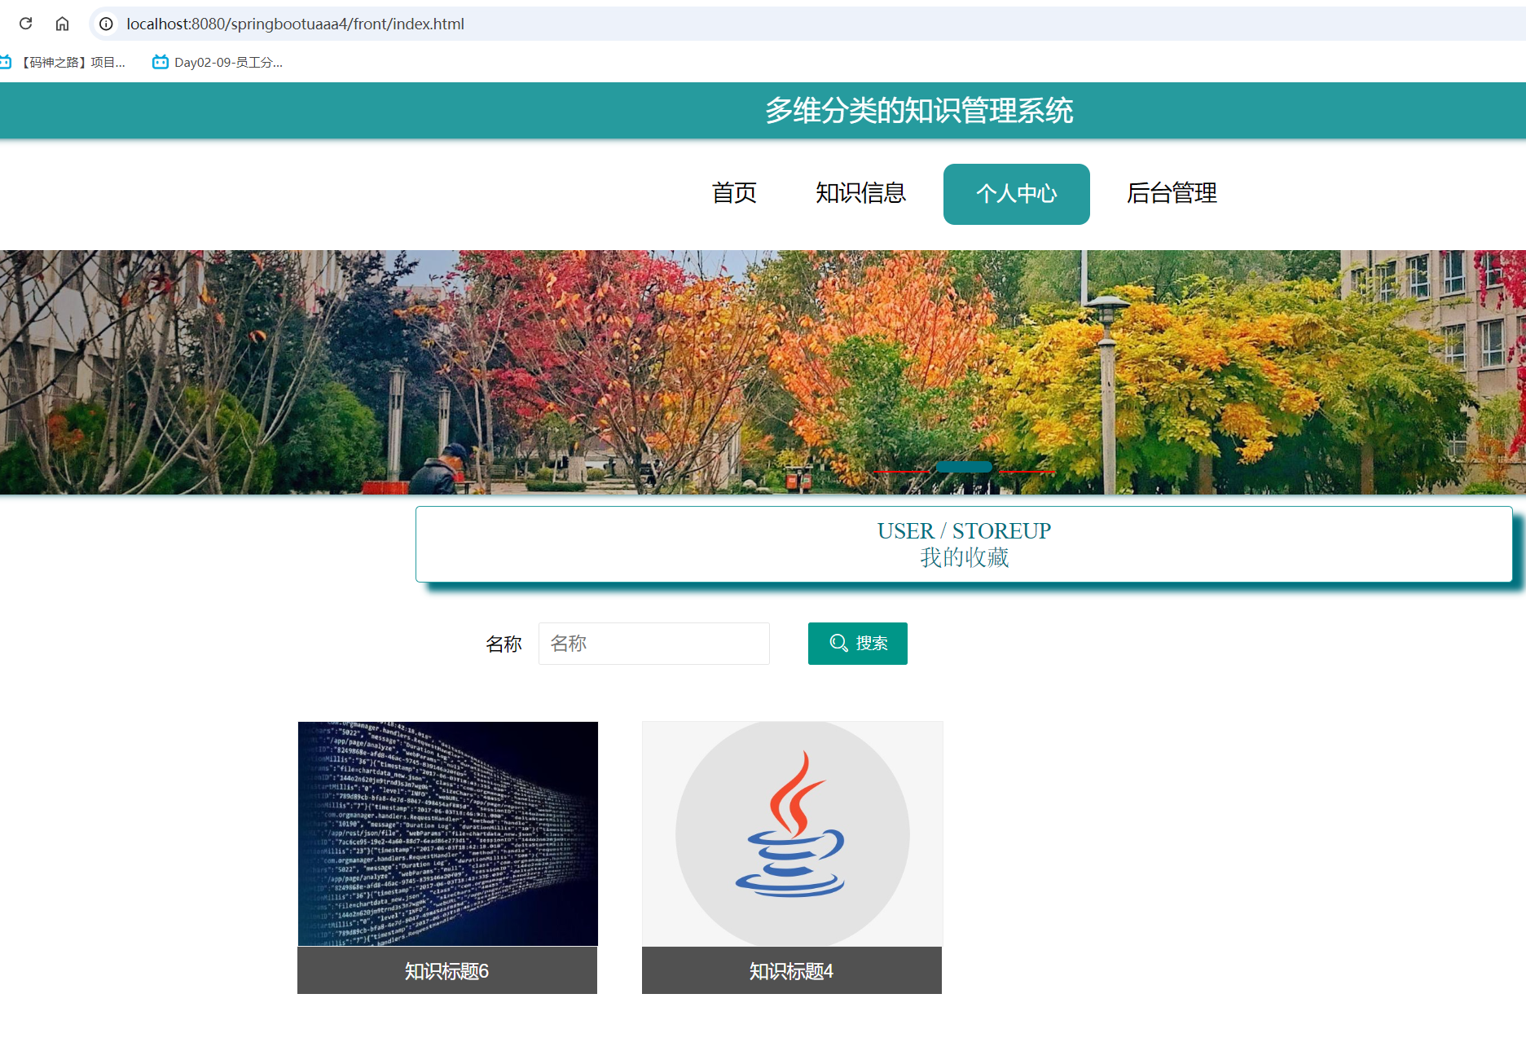The height and width of the screenshot is (1051, 1526).
Task: Open the Day02-09-员工分 bookmark icon
Action: pos(160,61)
